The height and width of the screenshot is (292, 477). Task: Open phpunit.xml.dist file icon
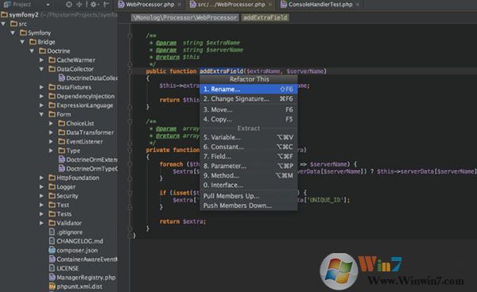52,286
